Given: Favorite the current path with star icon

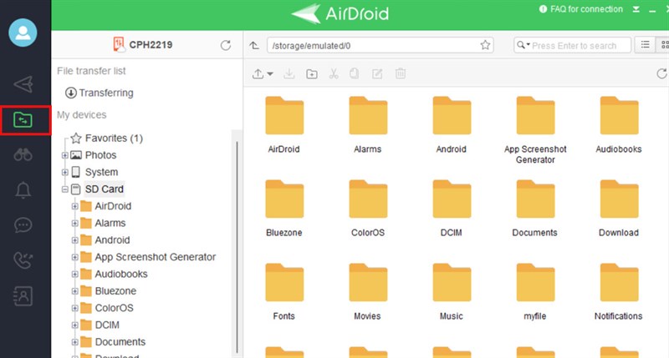Looking at the screenshot, I should pyautogui.click(x=485, y=45).
